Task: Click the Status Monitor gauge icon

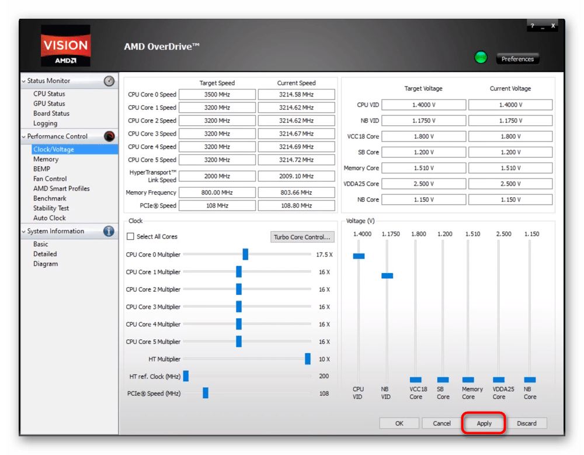Action: click(x=109, y=81)
